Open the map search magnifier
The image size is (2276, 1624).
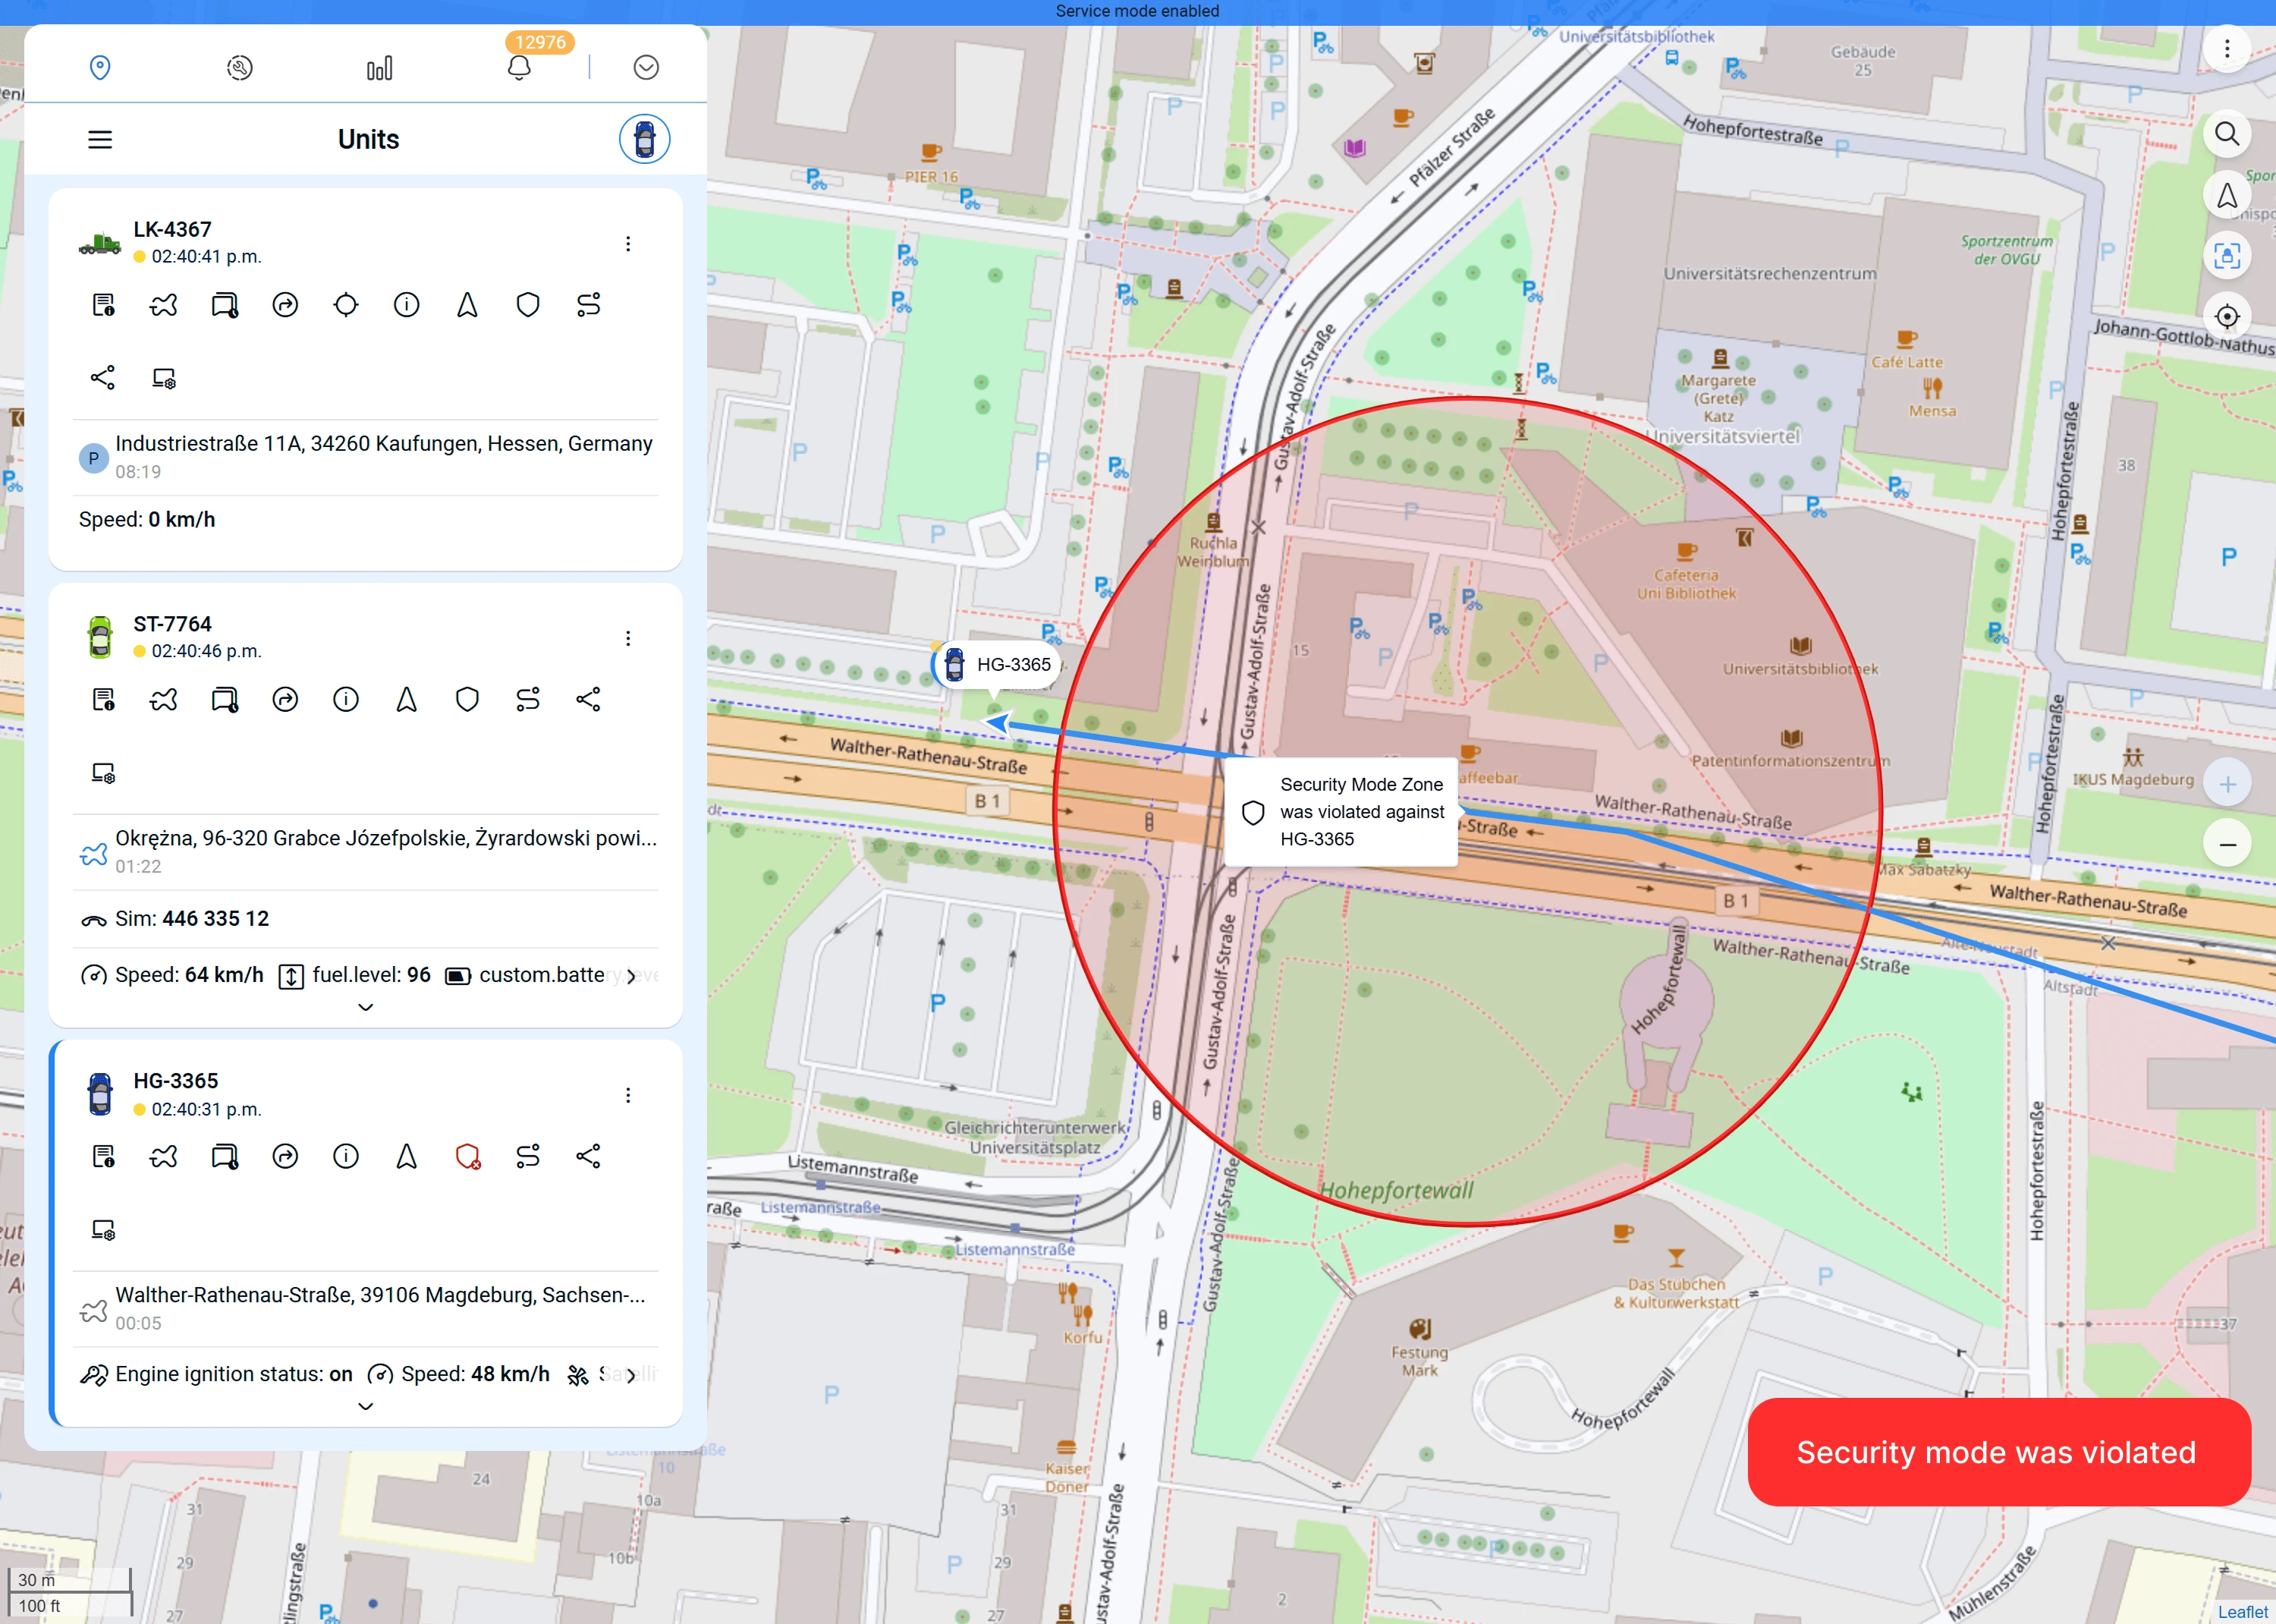(2226, 134)
